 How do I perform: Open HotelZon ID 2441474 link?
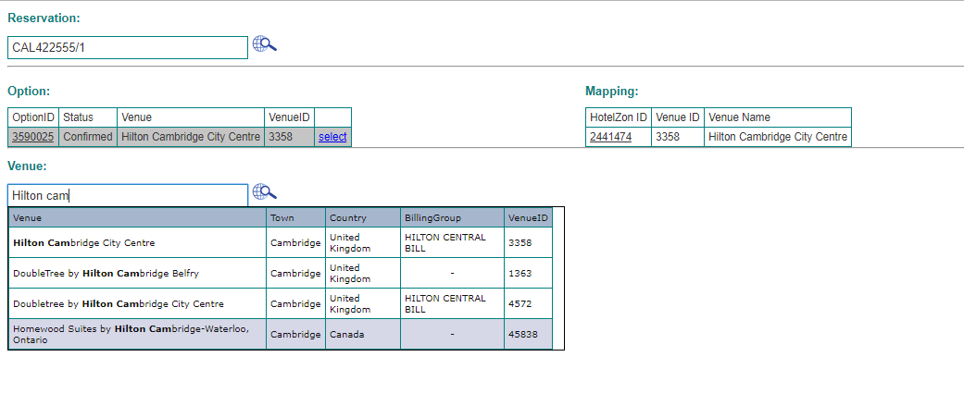[610, 137]
